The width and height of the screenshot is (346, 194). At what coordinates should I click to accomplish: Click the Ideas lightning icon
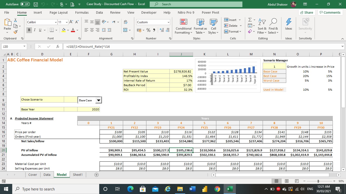tap(289, 22)
